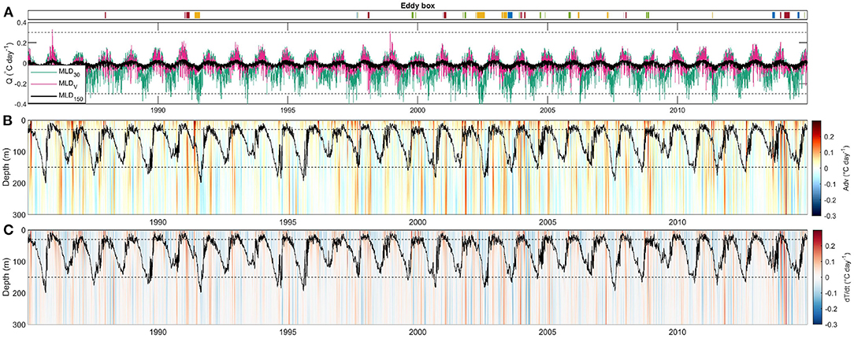
Task: Click the 2010 x-axis label under panel A
Action: (x=677, y=109)
